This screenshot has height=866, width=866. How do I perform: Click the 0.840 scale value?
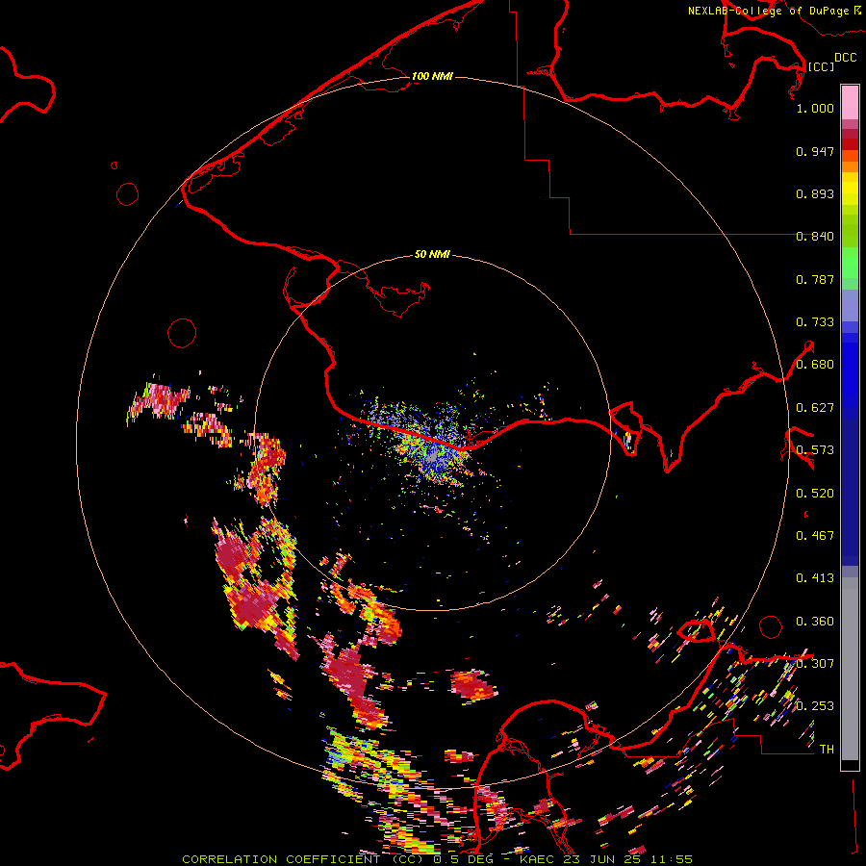815,237
